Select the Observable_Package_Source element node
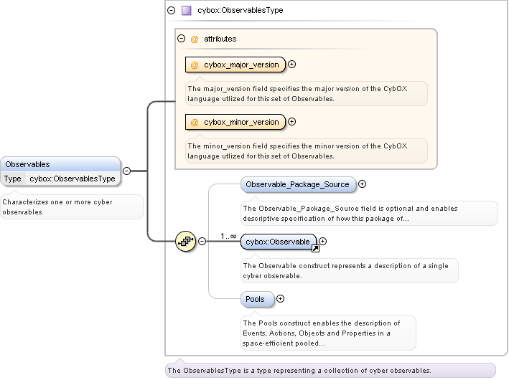The height and width of the screenshot is (380, 509). coord(297,184)
